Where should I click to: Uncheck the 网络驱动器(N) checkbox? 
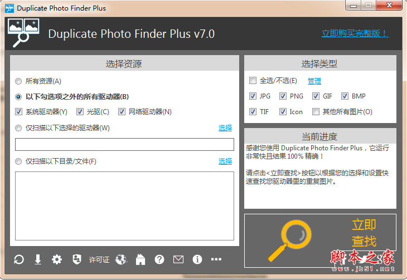(122, 112)
